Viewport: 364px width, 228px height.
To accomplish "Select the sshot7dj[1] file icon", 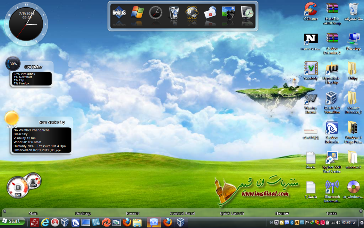I will click(311, 134).
